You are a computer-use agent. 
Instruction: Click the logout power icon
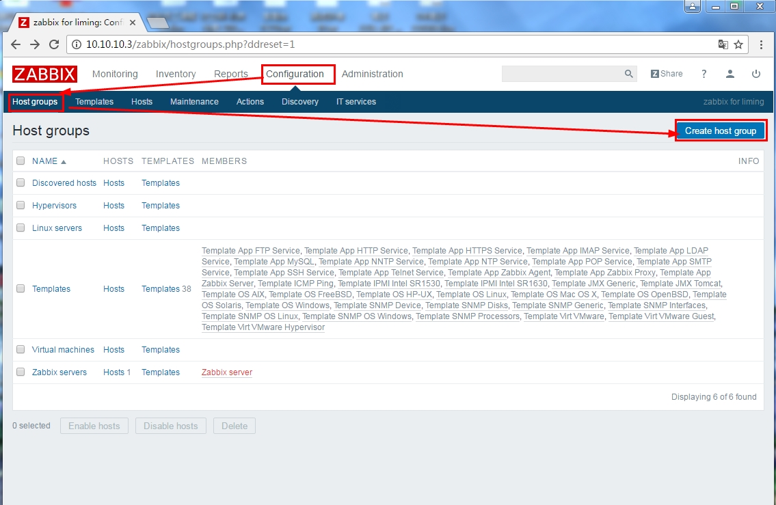click(755, 74)
